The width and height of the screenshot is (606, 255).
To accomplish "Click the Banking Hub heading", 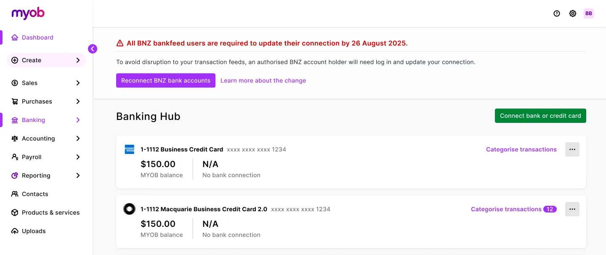I will click(x=148, y=117).
